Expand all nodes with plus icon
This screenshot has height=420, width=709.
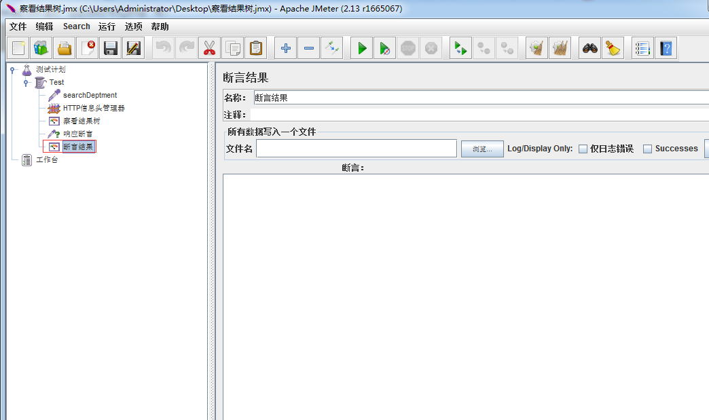[x=286, y=48]
